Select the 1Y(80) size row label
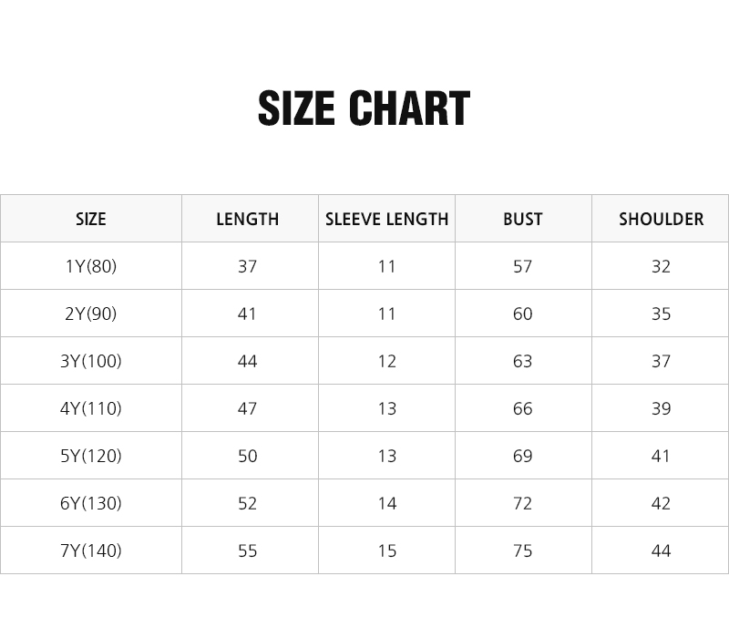The width and height of the screenshot is (729, 638). point(91,266)
